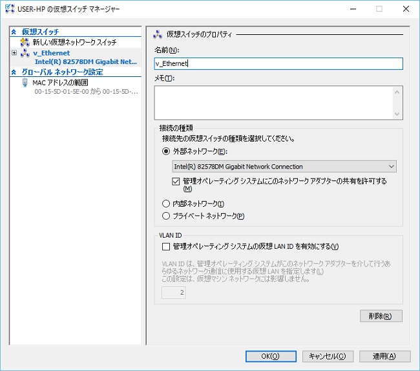Open the Intel 82578DM network adapter dropdown
The height and width of the screenshot is (371, 420).
pyautogui.click(x=284, y=167)
